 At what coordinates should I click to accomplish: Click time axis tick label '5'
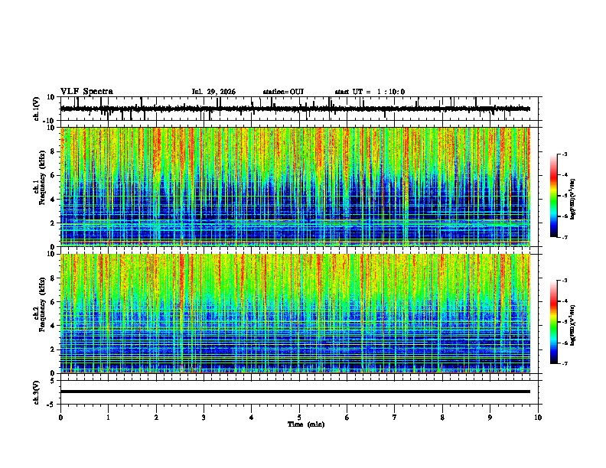299,418
